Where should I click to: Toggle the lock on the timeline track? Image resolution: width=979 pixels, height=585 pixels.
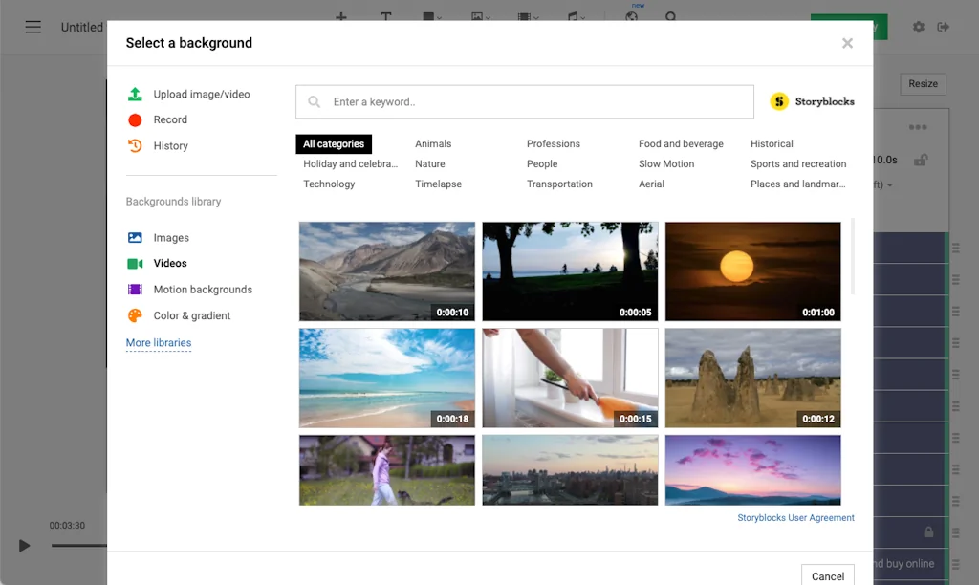coord(928,531)
